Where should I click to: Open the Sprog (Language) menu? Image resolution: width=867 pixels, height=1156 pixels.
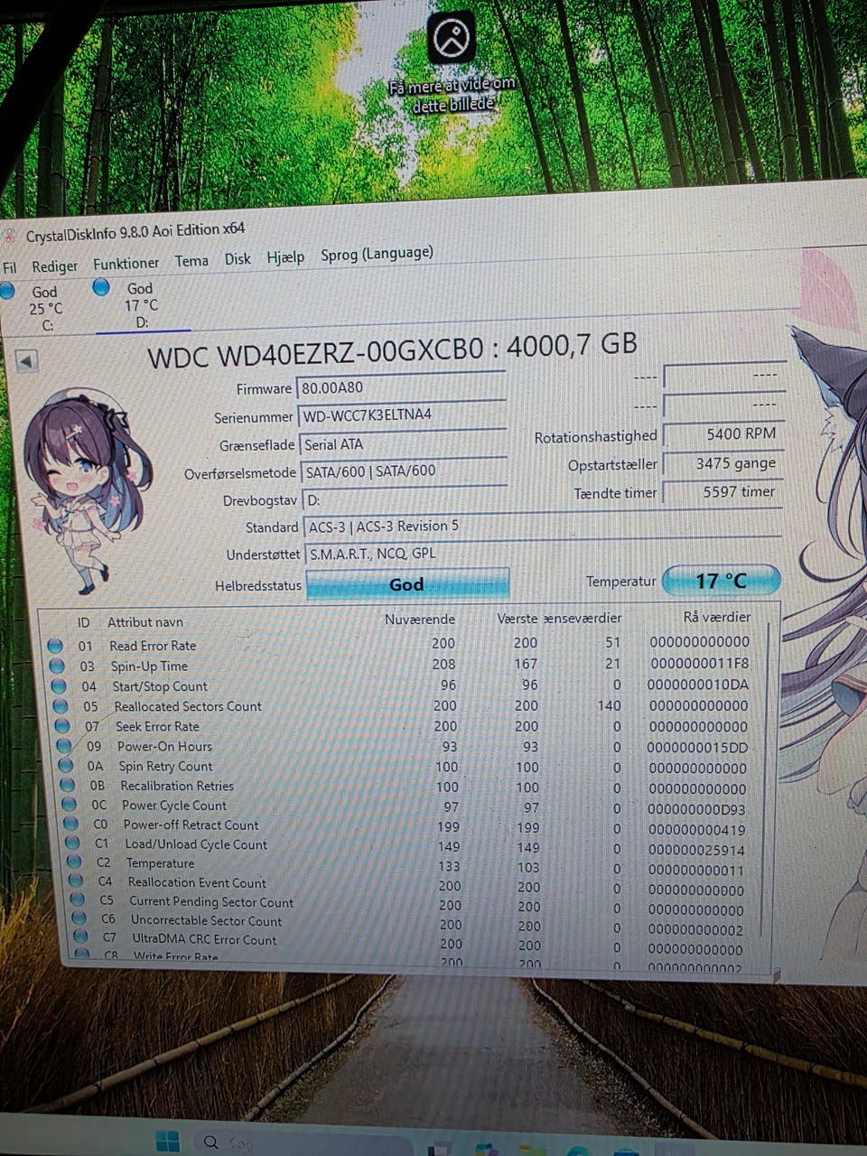377,254
